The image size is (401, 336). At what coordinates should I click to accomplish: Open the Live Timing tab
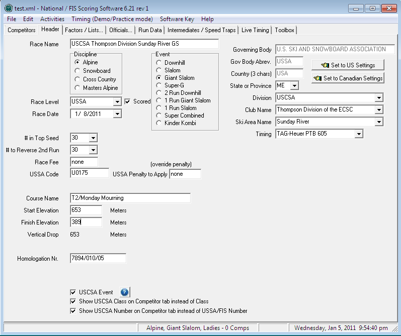tap(255, 30)
